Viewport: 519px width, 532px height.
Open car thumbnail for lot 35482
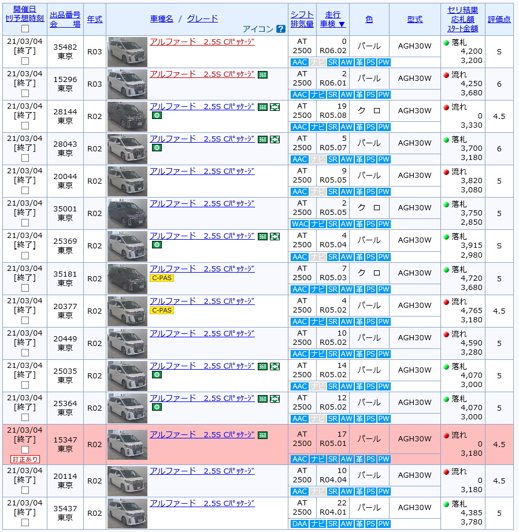pyautogui.click(x=127, y=52)
